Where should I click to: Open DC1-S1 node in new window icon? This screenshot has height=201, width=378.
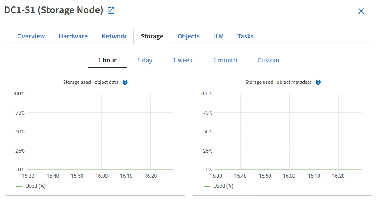pos(111,11)
